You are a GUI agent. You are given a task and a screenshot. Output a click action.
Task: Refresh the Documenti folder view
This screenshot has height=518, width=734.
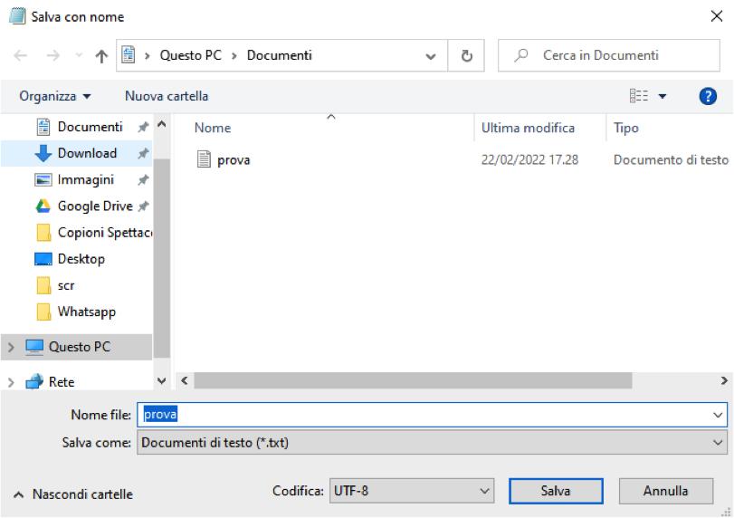466,56
